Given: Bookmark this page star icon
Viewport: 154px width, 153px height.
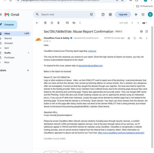Looking at the screenshot, I should (x=122, y=1).
